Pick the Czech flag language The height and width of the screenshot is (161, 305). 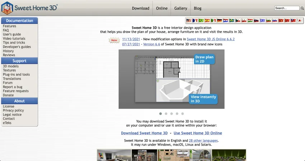238,20
